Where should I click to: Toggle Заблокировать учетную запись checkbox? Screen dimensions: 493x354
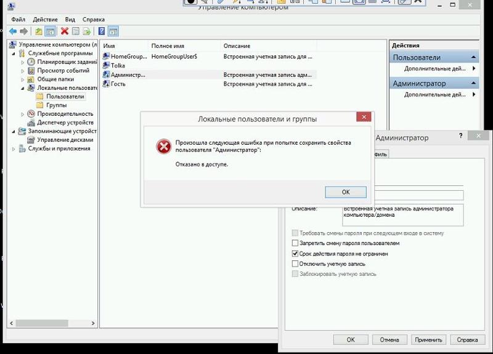click(295, 274)
